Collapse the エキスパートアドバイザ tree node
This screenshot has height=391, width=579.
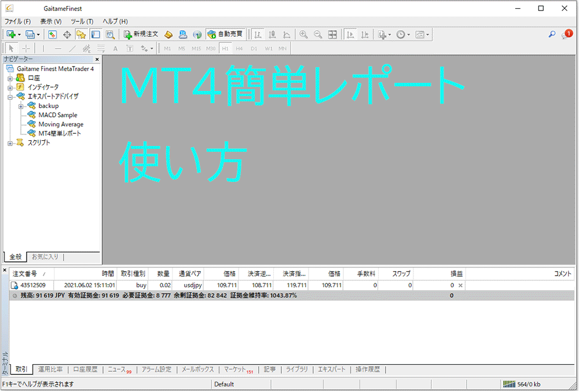[10, 97]
